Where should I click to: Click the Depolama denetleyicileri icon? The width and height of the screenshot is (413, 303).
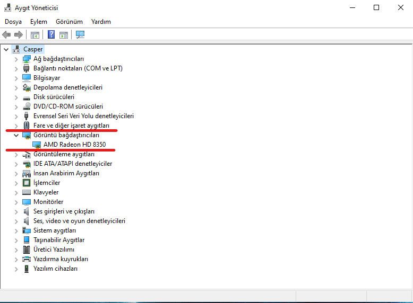27,87
